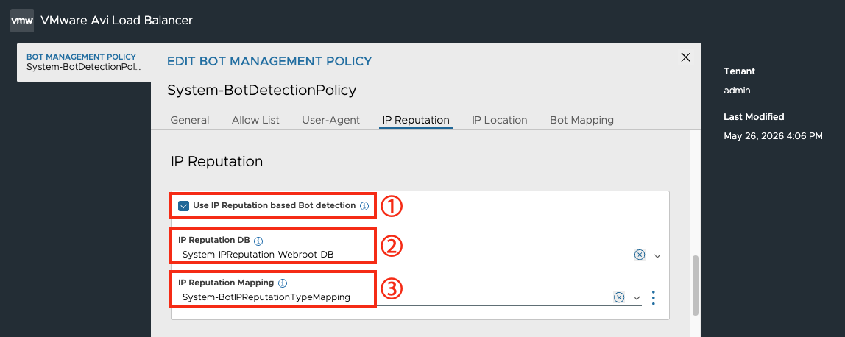Uncheck Use IP Reputation based Bot detection

(x=184, y=205)
